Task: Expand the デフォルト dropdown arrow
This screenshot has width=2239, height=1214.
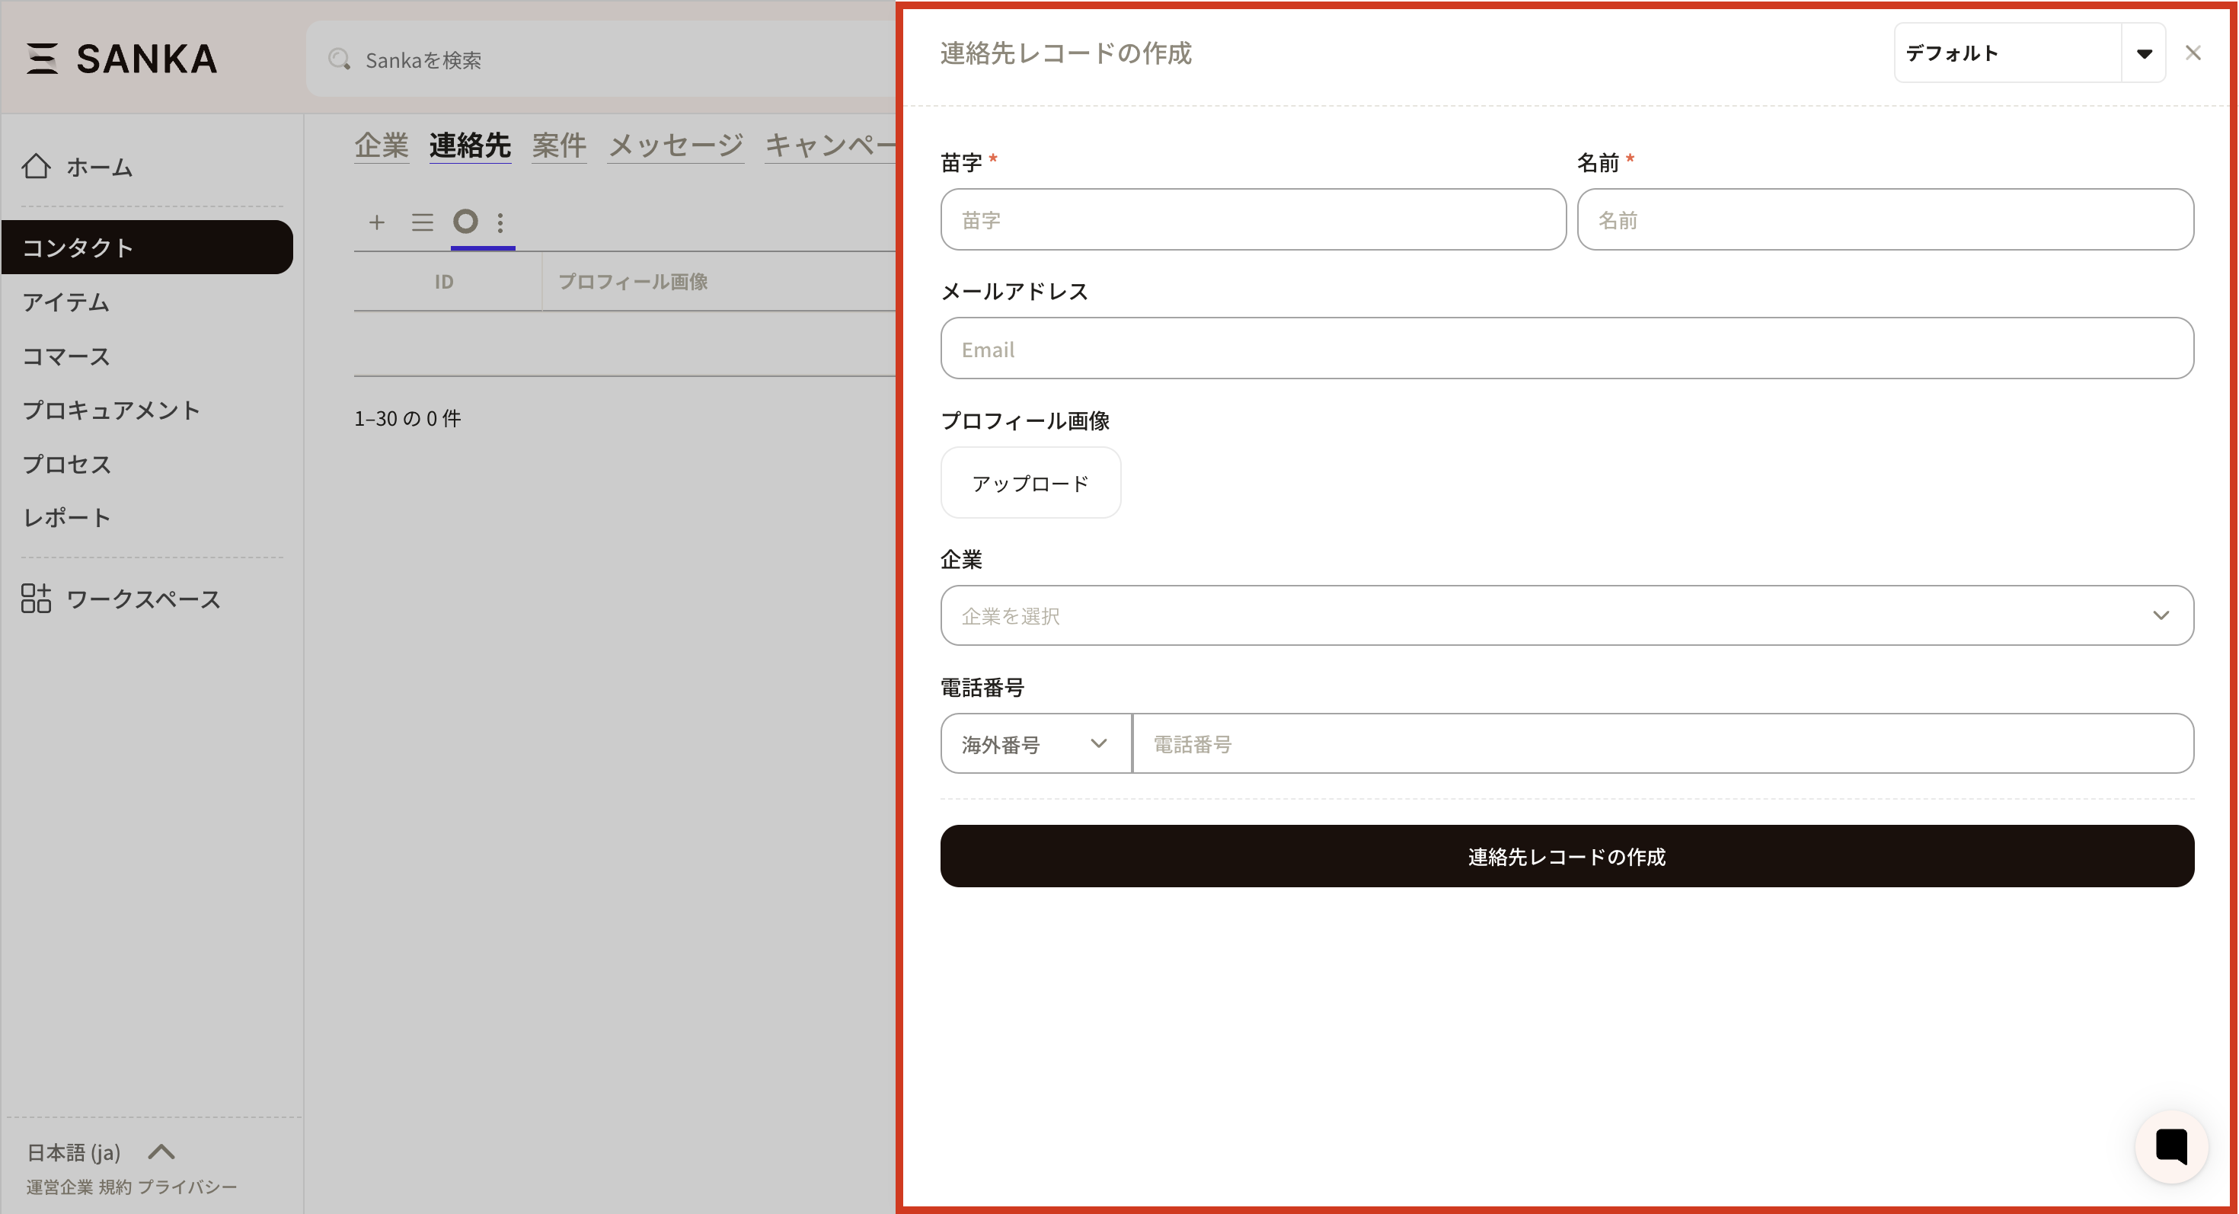Action: [x=2143, y=53]
